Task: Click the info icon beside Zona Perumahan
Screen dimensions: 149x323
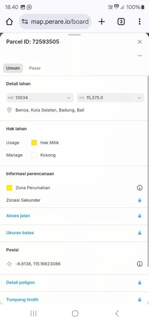Action: click(140, 188)
